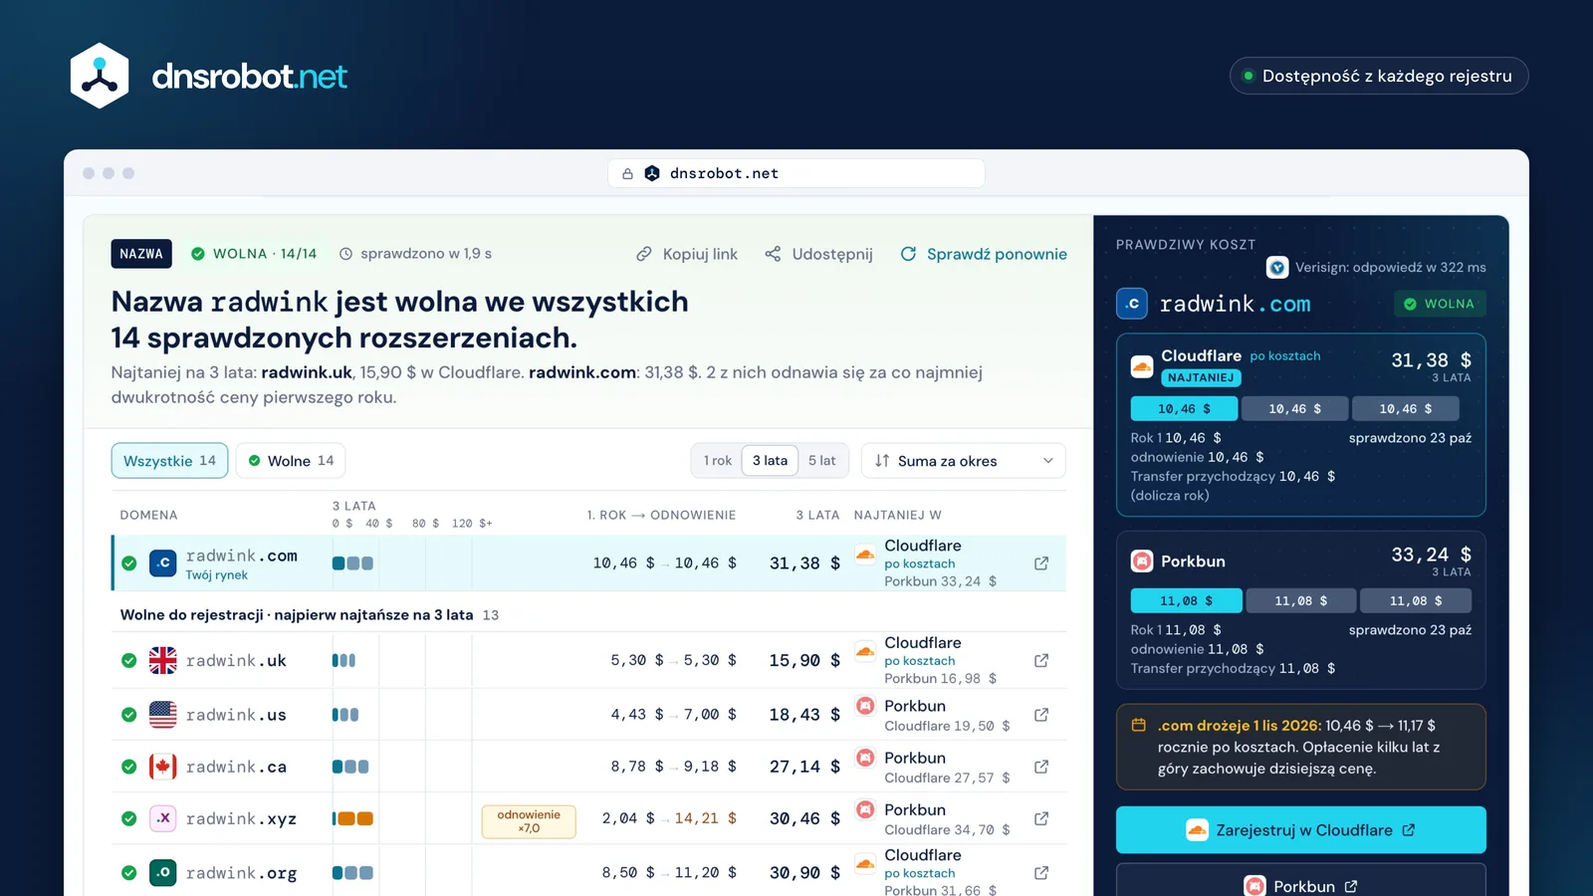The image size is (1593, 896).
Task: Click the Twój rynek label under radwink.com
Action: click(217, 575)
